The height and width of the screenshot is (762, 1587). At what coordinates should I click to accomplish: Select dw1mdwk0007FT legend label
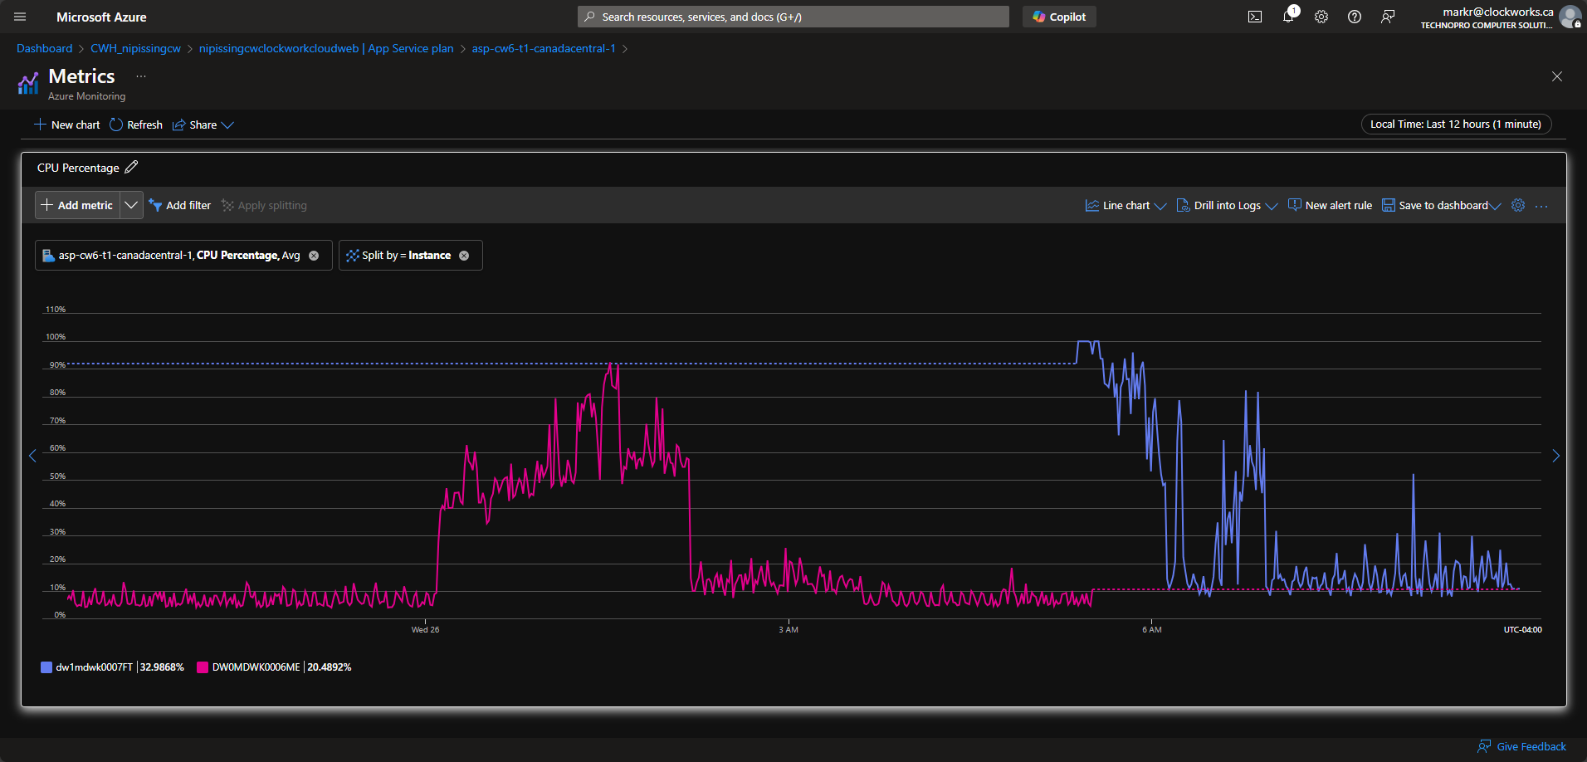point(94,667)
